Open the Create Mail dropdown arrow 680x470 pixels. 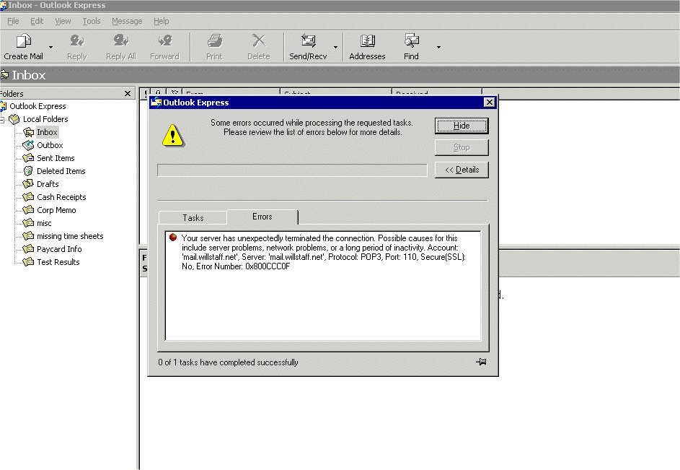pos(50,47)
